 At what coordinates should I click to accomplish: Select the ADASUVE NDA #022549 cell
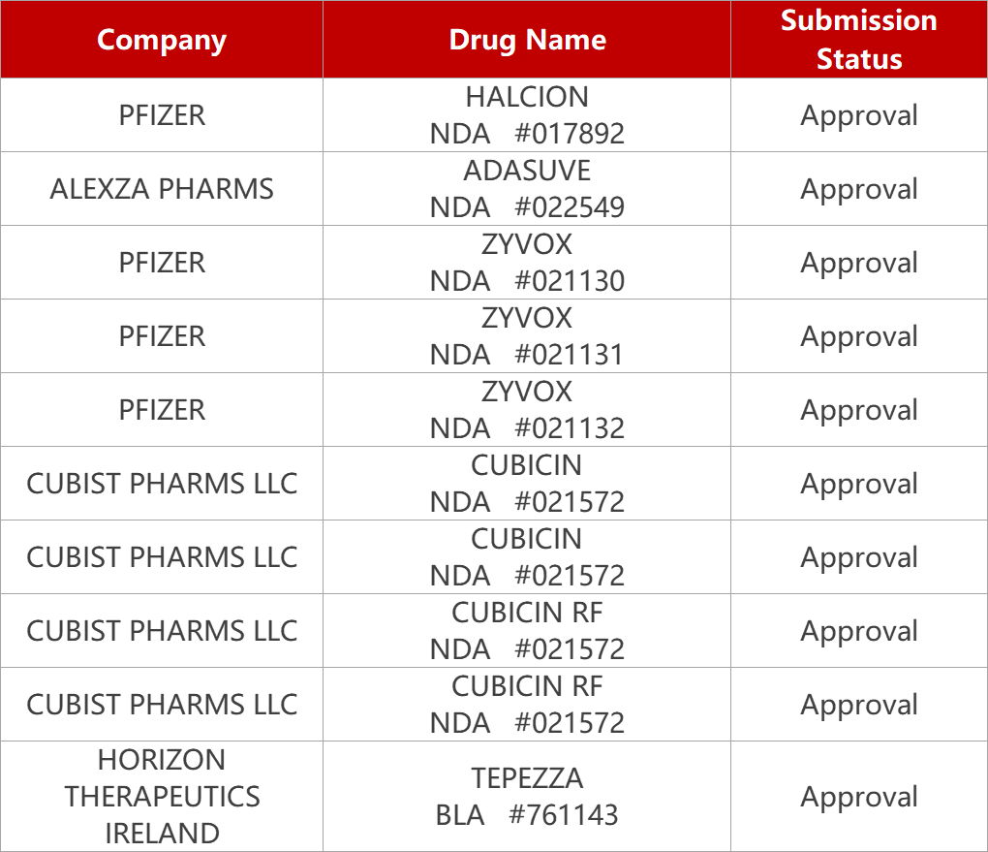click(x=527, y=189)
